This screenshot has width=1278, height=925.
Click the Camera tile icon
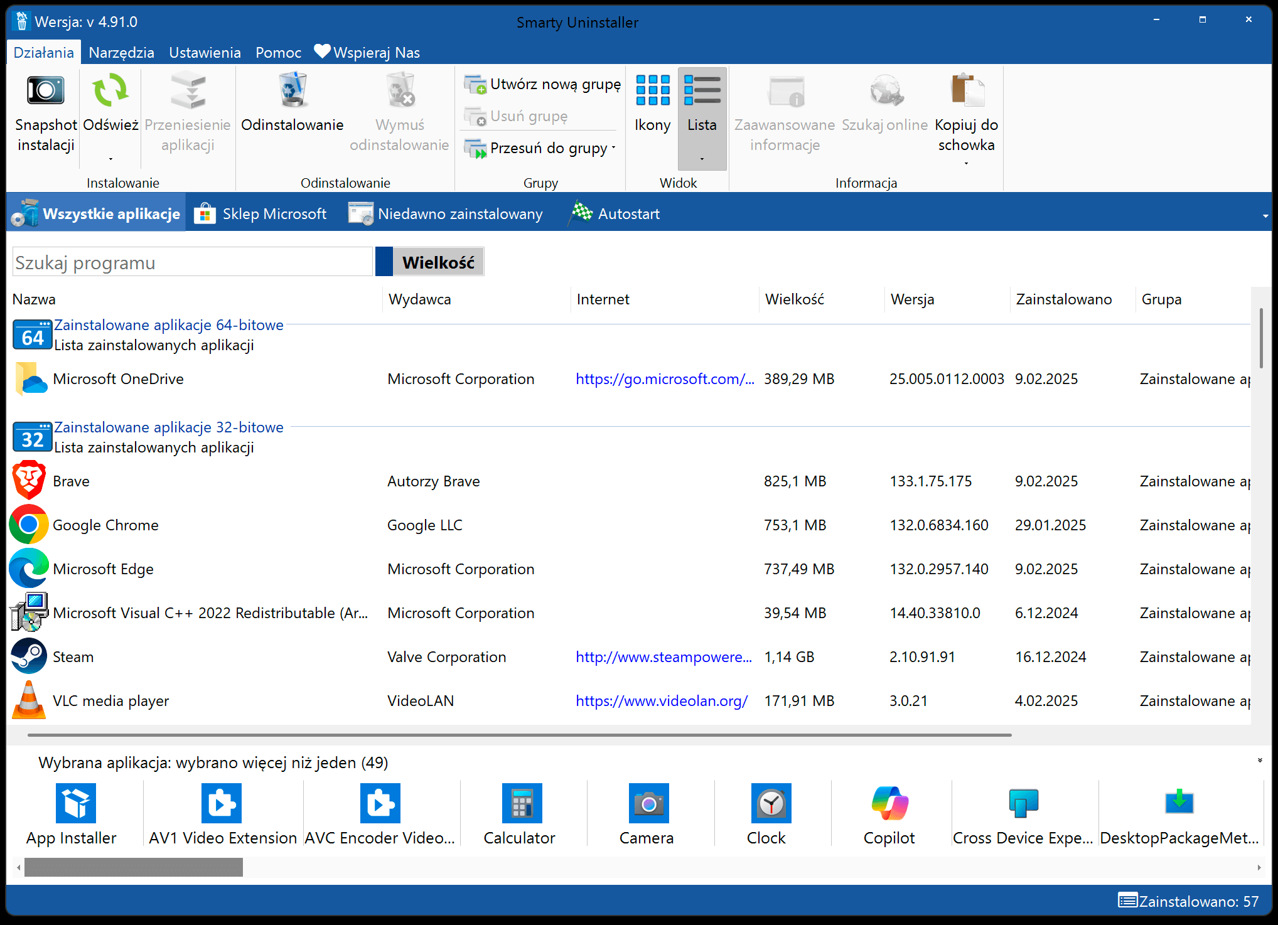point(649,803)
